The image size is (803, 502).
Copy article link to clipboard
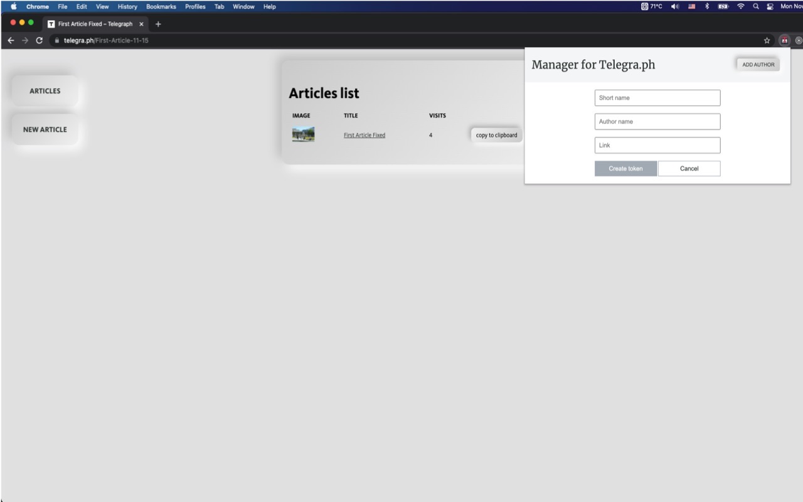(x=496, y=135)
